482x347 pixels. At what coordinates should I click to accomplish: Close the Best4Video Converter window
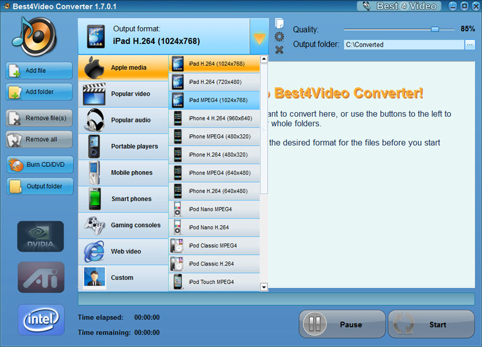(476, 6)
